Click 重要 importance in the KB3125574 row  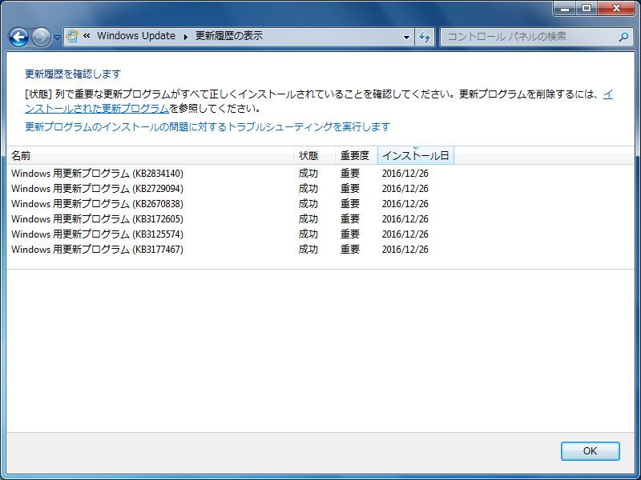pos(350,234)
